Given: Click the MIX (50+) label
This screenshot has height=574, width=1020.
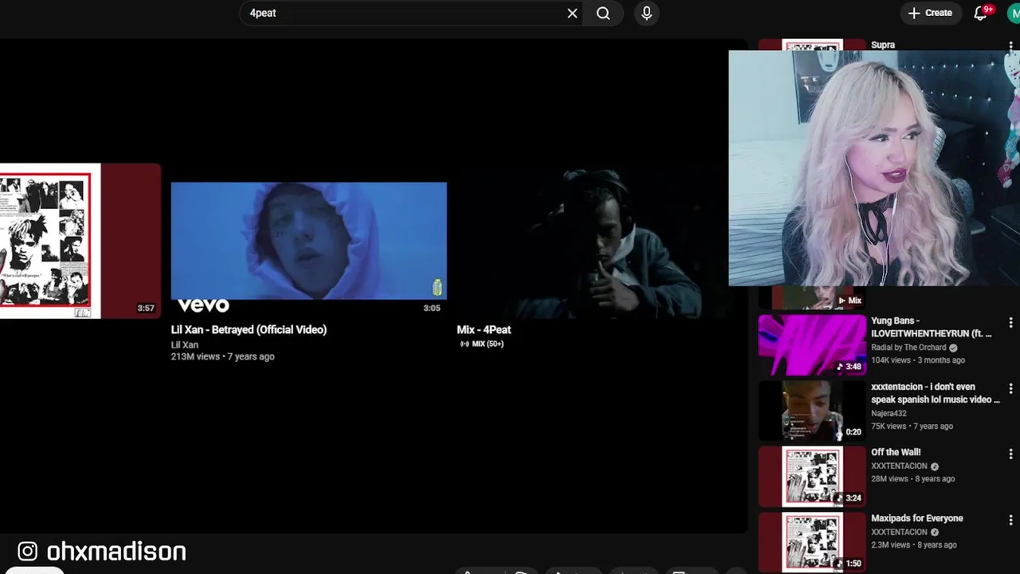Looking at the screenshot, I should tap(482, 344).
